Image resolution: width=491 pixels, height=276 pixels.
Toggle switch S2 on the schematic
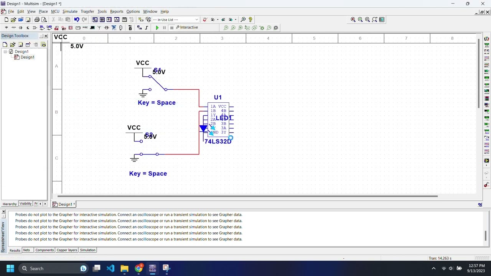[149, 148]
